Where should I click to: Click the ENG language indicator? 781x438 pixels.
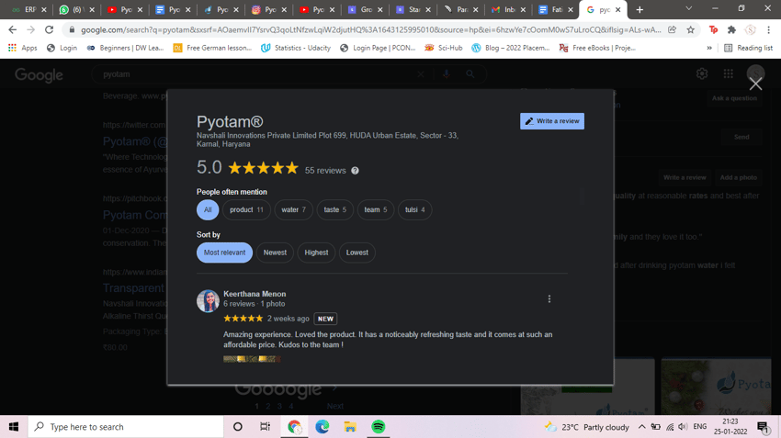tap(700, 427)
